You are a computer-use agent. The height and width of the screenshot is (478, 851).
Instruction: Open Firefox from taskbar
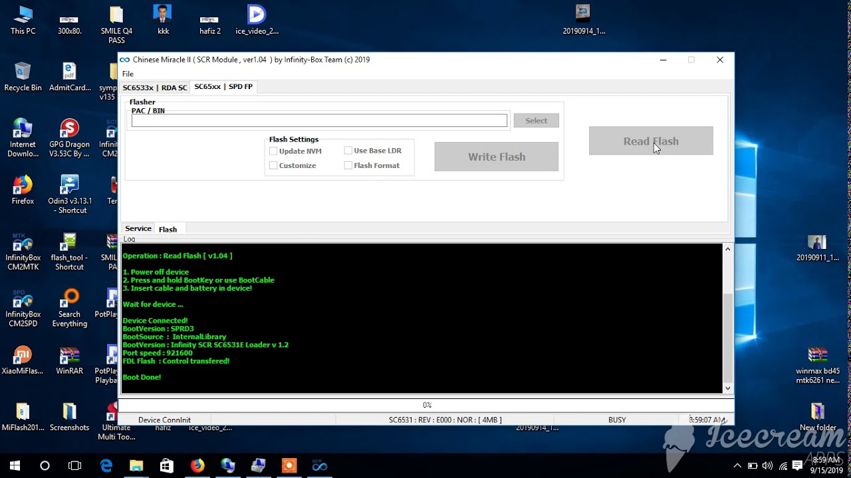coord(197,465)
